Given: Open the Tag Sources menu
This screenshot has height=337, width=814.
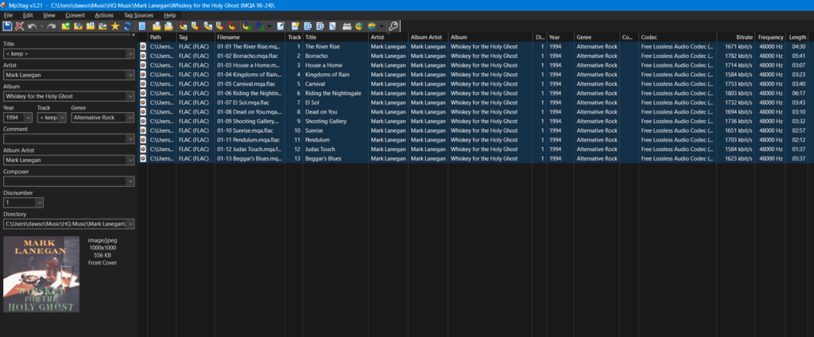Looking at the screenshot, I should click(x=138, y=15).
